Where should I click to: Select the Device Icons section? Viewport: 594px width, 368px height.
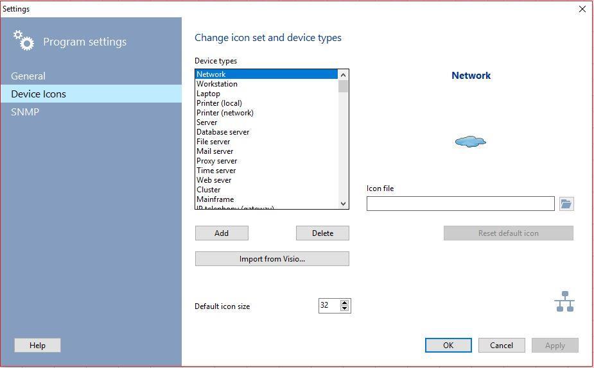pyautogui.click(x=91, y=94)
